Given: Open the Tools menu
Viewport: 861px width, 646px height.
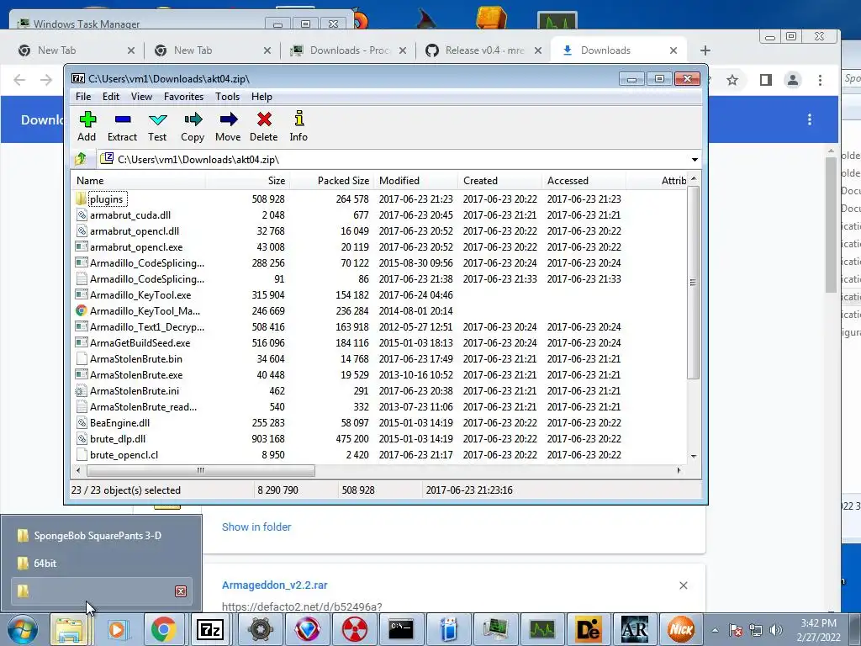Looking at the screenshot, I should point(227,97).
